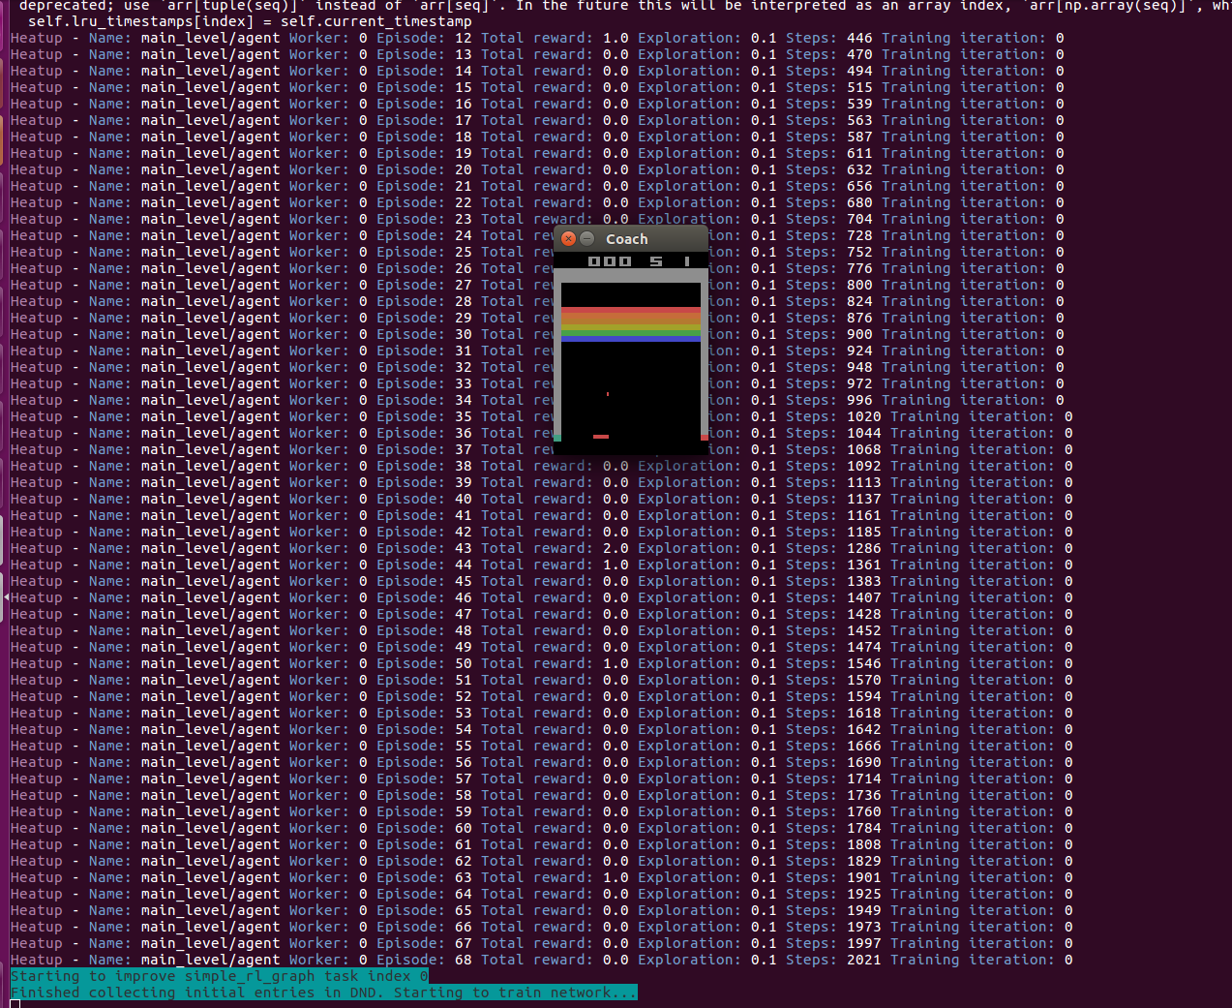The height and width of the screenshot is (1008, 1232).
Task: Click 'Episode: 35' in the terminal
Action: coord(424,416)
